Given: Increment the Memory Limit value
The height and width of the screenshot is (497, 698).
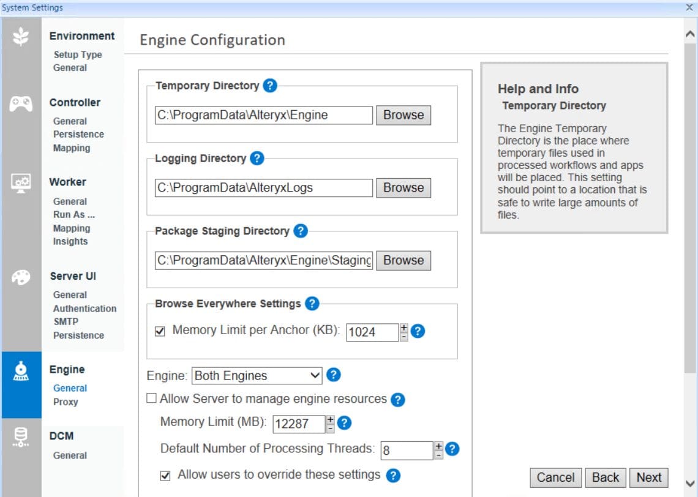Looking at the screenshot, I should 329,420.
